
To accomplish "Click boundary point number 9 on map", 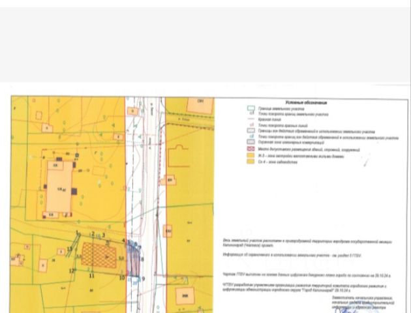I will click(143, 279).
